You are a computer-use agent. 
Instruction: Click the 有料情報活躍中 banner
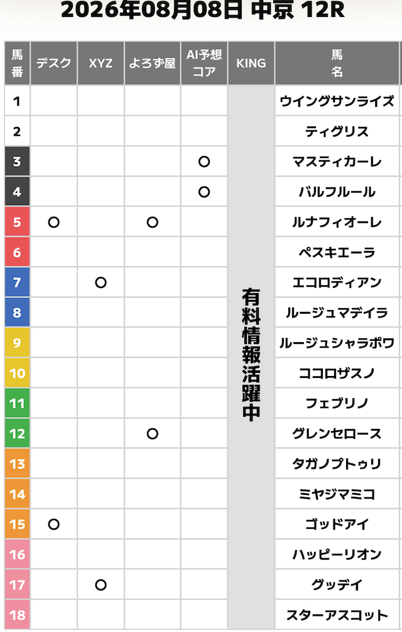[x=251, y=355]
